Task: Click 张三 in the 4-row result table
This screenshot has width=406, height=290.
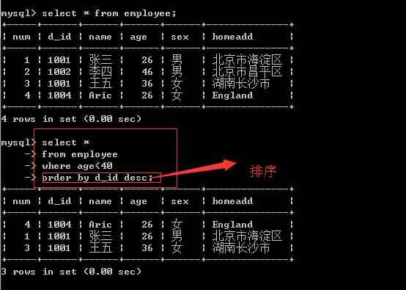Action: (100, 60)
